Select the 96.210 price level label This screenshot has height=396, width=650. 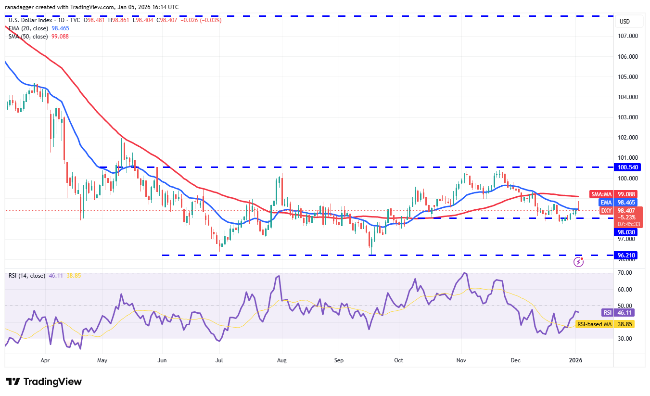[626, 255]
